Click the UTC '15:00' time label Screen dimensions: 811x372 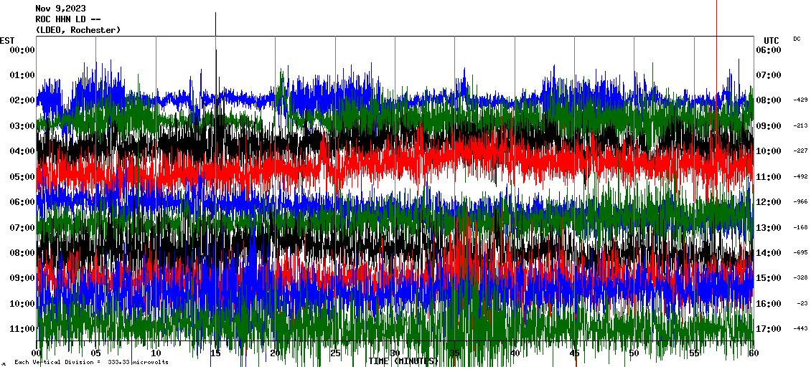point(769,278)
